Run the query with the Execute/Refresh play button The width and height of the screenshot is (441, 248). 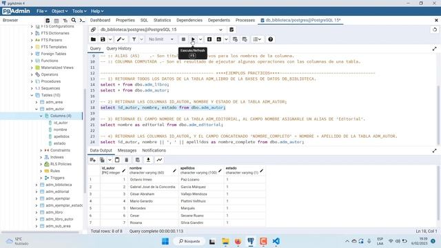tap(193, 39)
